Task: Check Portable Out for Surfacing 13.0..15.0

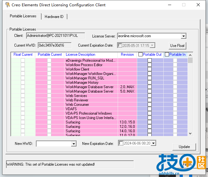Action: point(150,122)
